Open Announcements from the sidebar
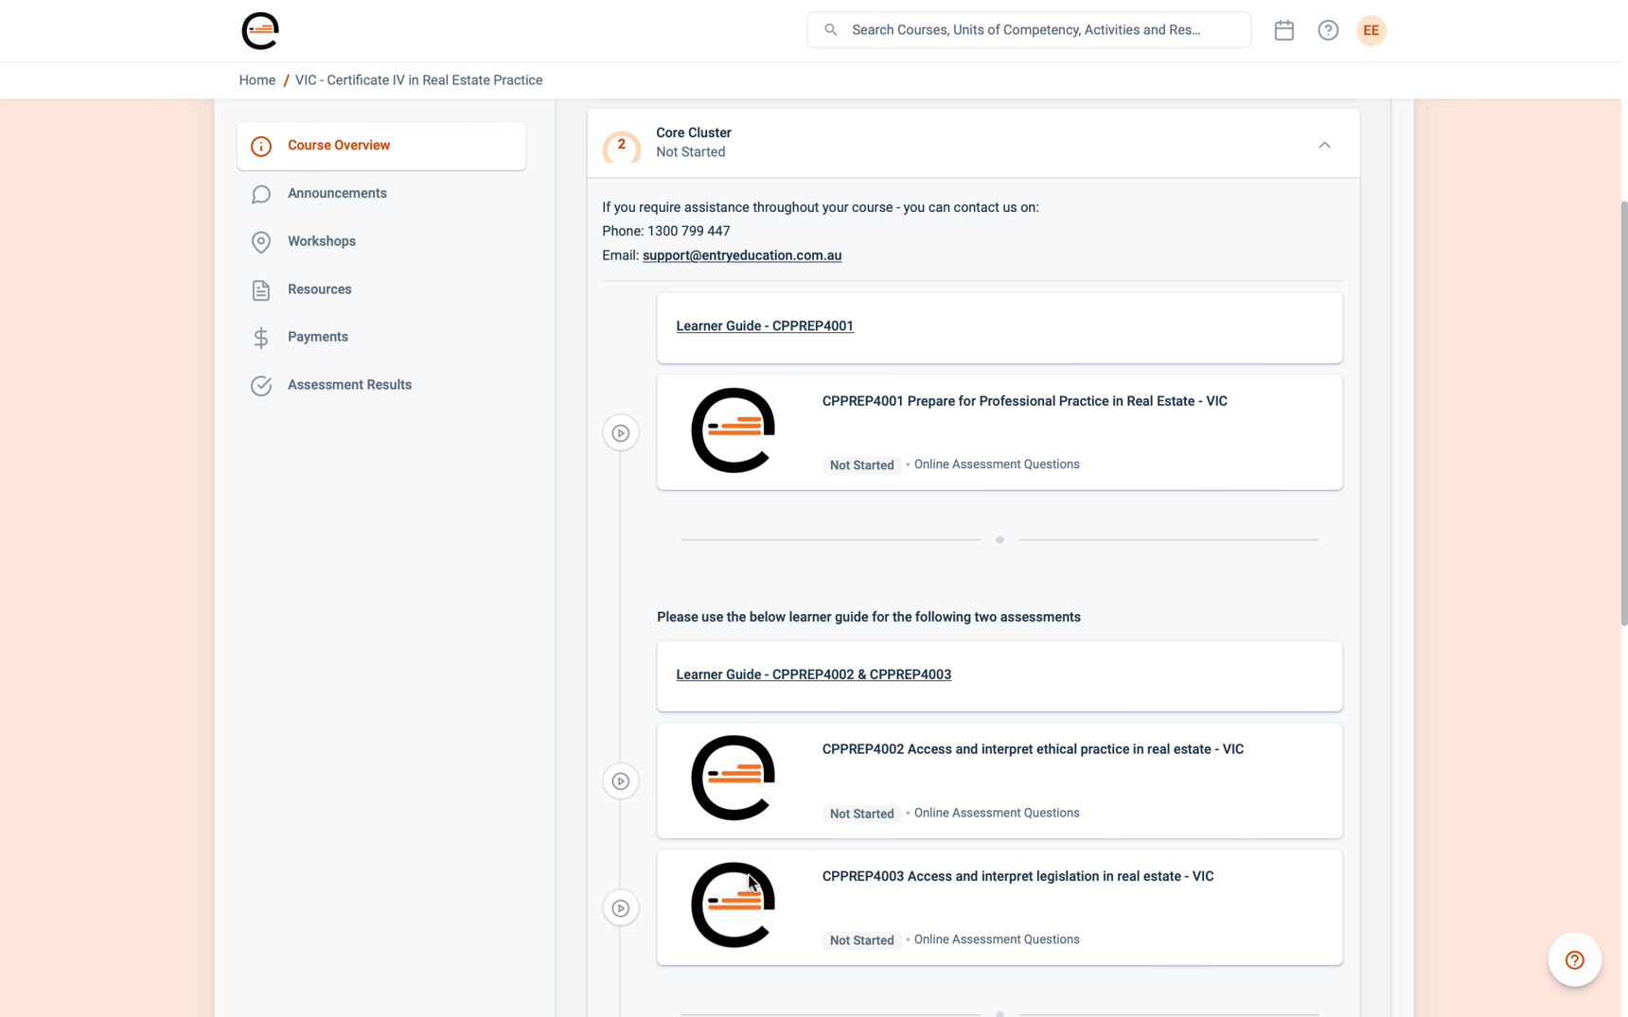1628x1017 pixels. tap(337, 193)
